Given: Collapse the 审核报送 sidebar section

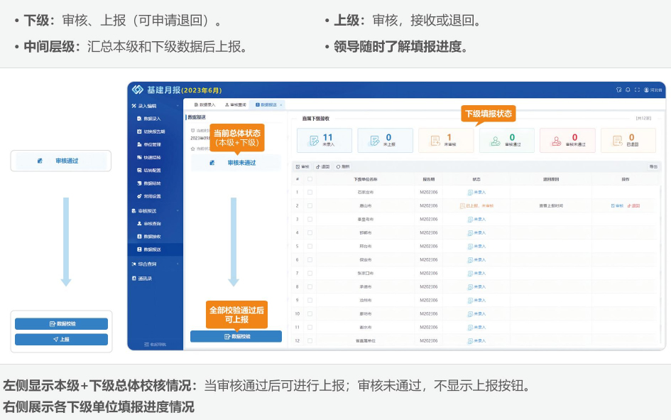Looking at the screenshot, I should pyautogui.click(x=178, y=211).
